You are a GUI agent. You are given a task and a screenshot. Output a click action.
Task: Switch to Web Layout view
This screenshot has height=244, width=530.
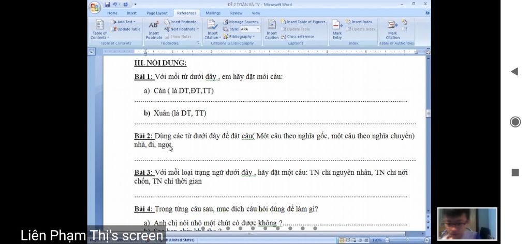[x=354, y=240]
